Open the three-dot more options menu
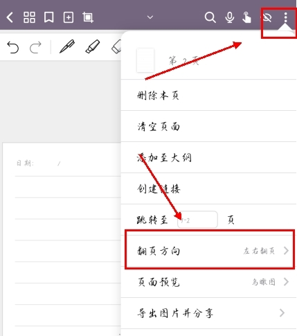The width and height of the screenshot is (297, 336). tap(286, 17)
